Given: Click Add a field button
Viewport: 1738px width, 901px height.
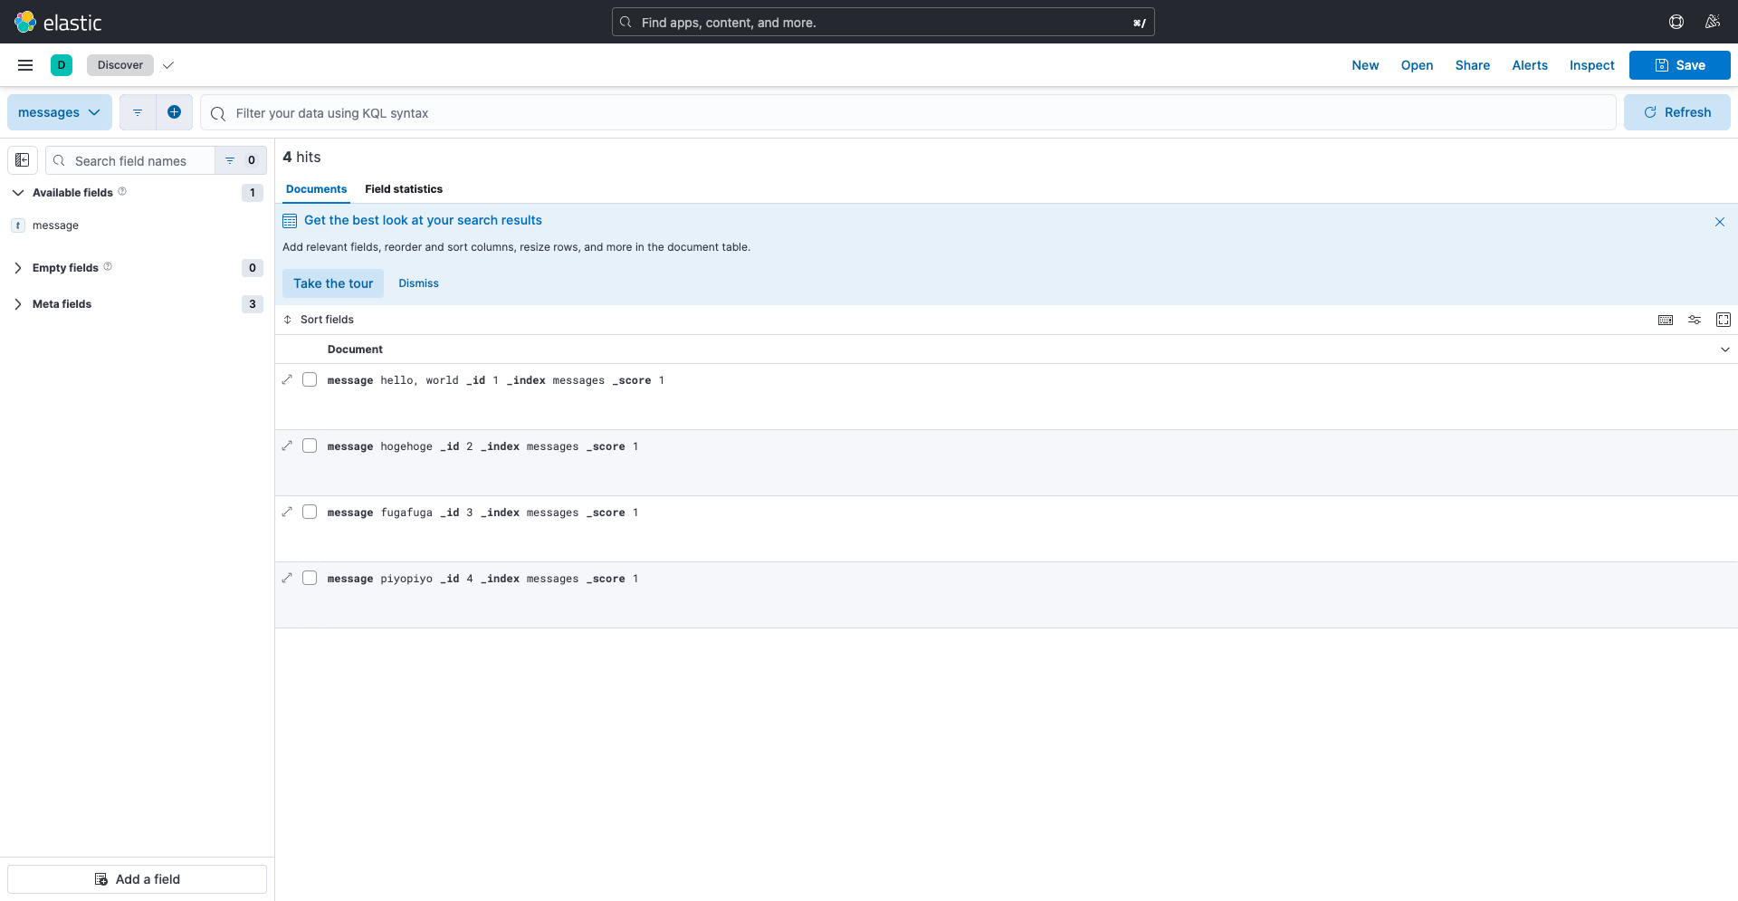Looking at the screenshot, I should [x=138, y=879].
